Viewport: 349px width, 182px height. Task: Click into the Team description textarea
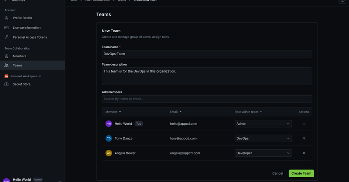[207, 76]
